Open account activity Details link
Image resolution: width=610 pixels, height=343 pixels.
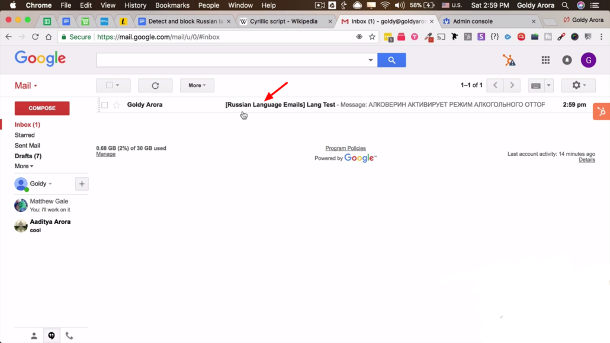(587, 160)
